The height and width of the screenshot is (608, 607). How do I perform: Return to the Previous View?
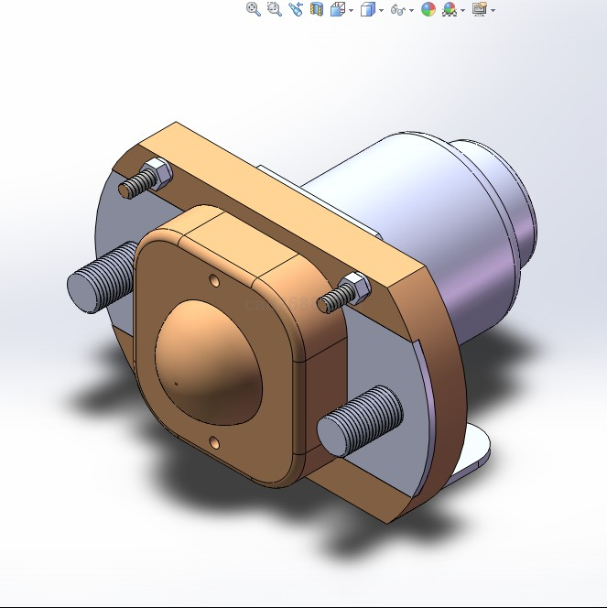[295, 9]
